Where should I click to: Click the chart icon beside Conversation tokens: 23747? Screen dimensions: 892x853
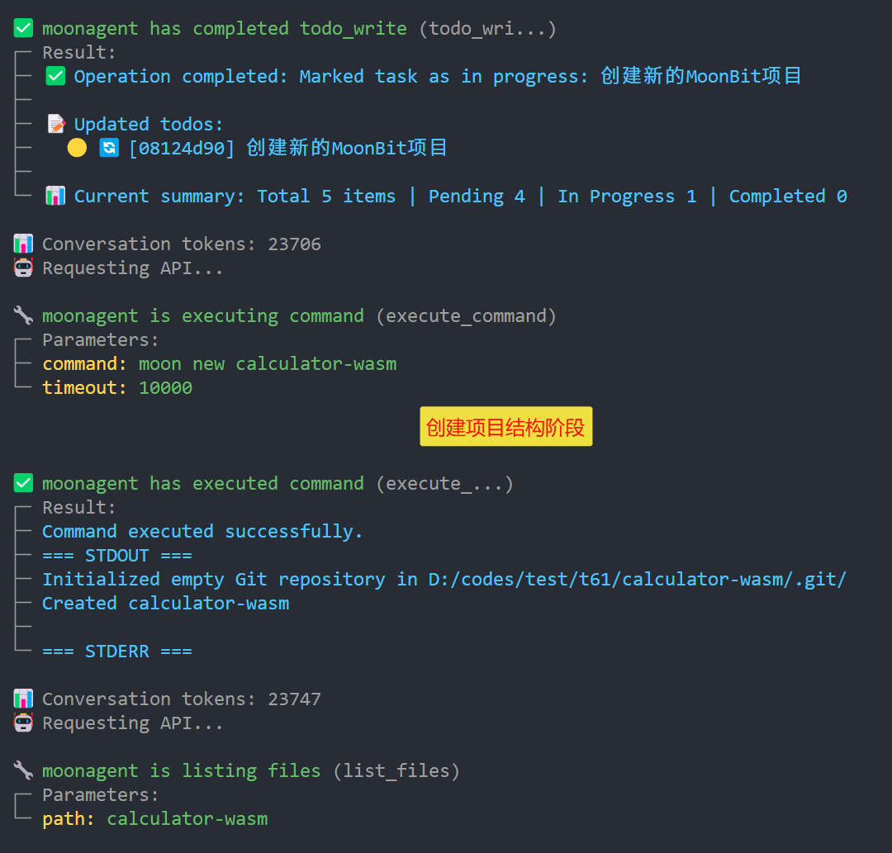tap(23, 699)
